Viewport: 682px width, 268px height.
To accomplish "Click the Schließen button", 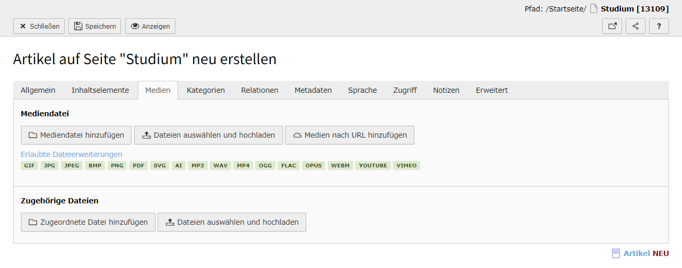I will pyautogui.click(x=39, y=26).
